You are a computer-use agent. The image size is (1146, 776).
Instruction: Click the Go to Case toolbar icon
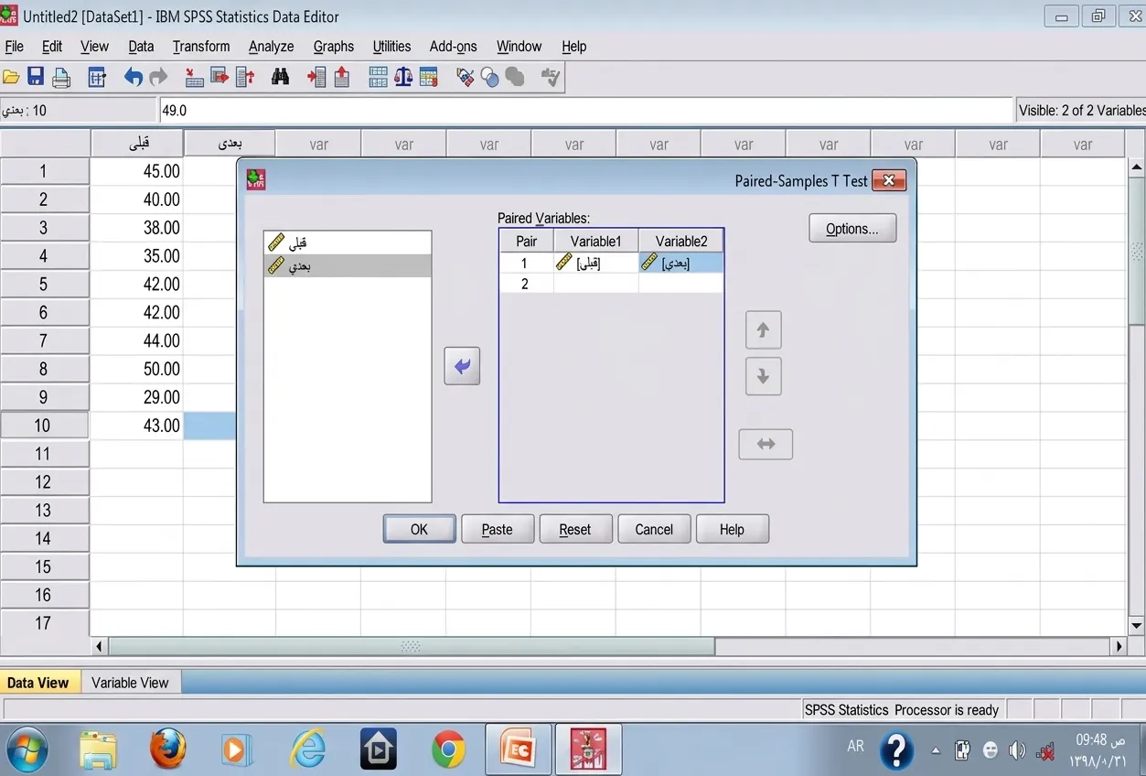(194, 78)
